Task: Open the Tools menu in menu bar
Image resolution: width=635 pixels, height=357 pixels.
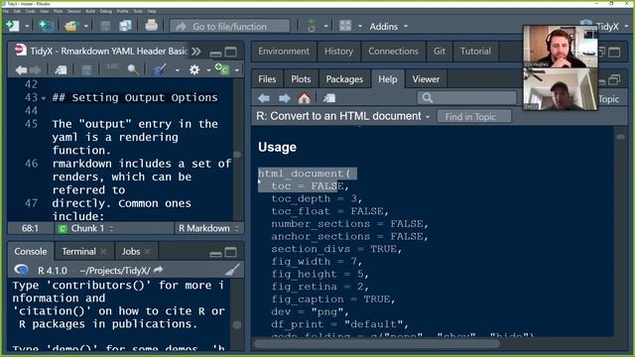Action: (x=138, y=11)
